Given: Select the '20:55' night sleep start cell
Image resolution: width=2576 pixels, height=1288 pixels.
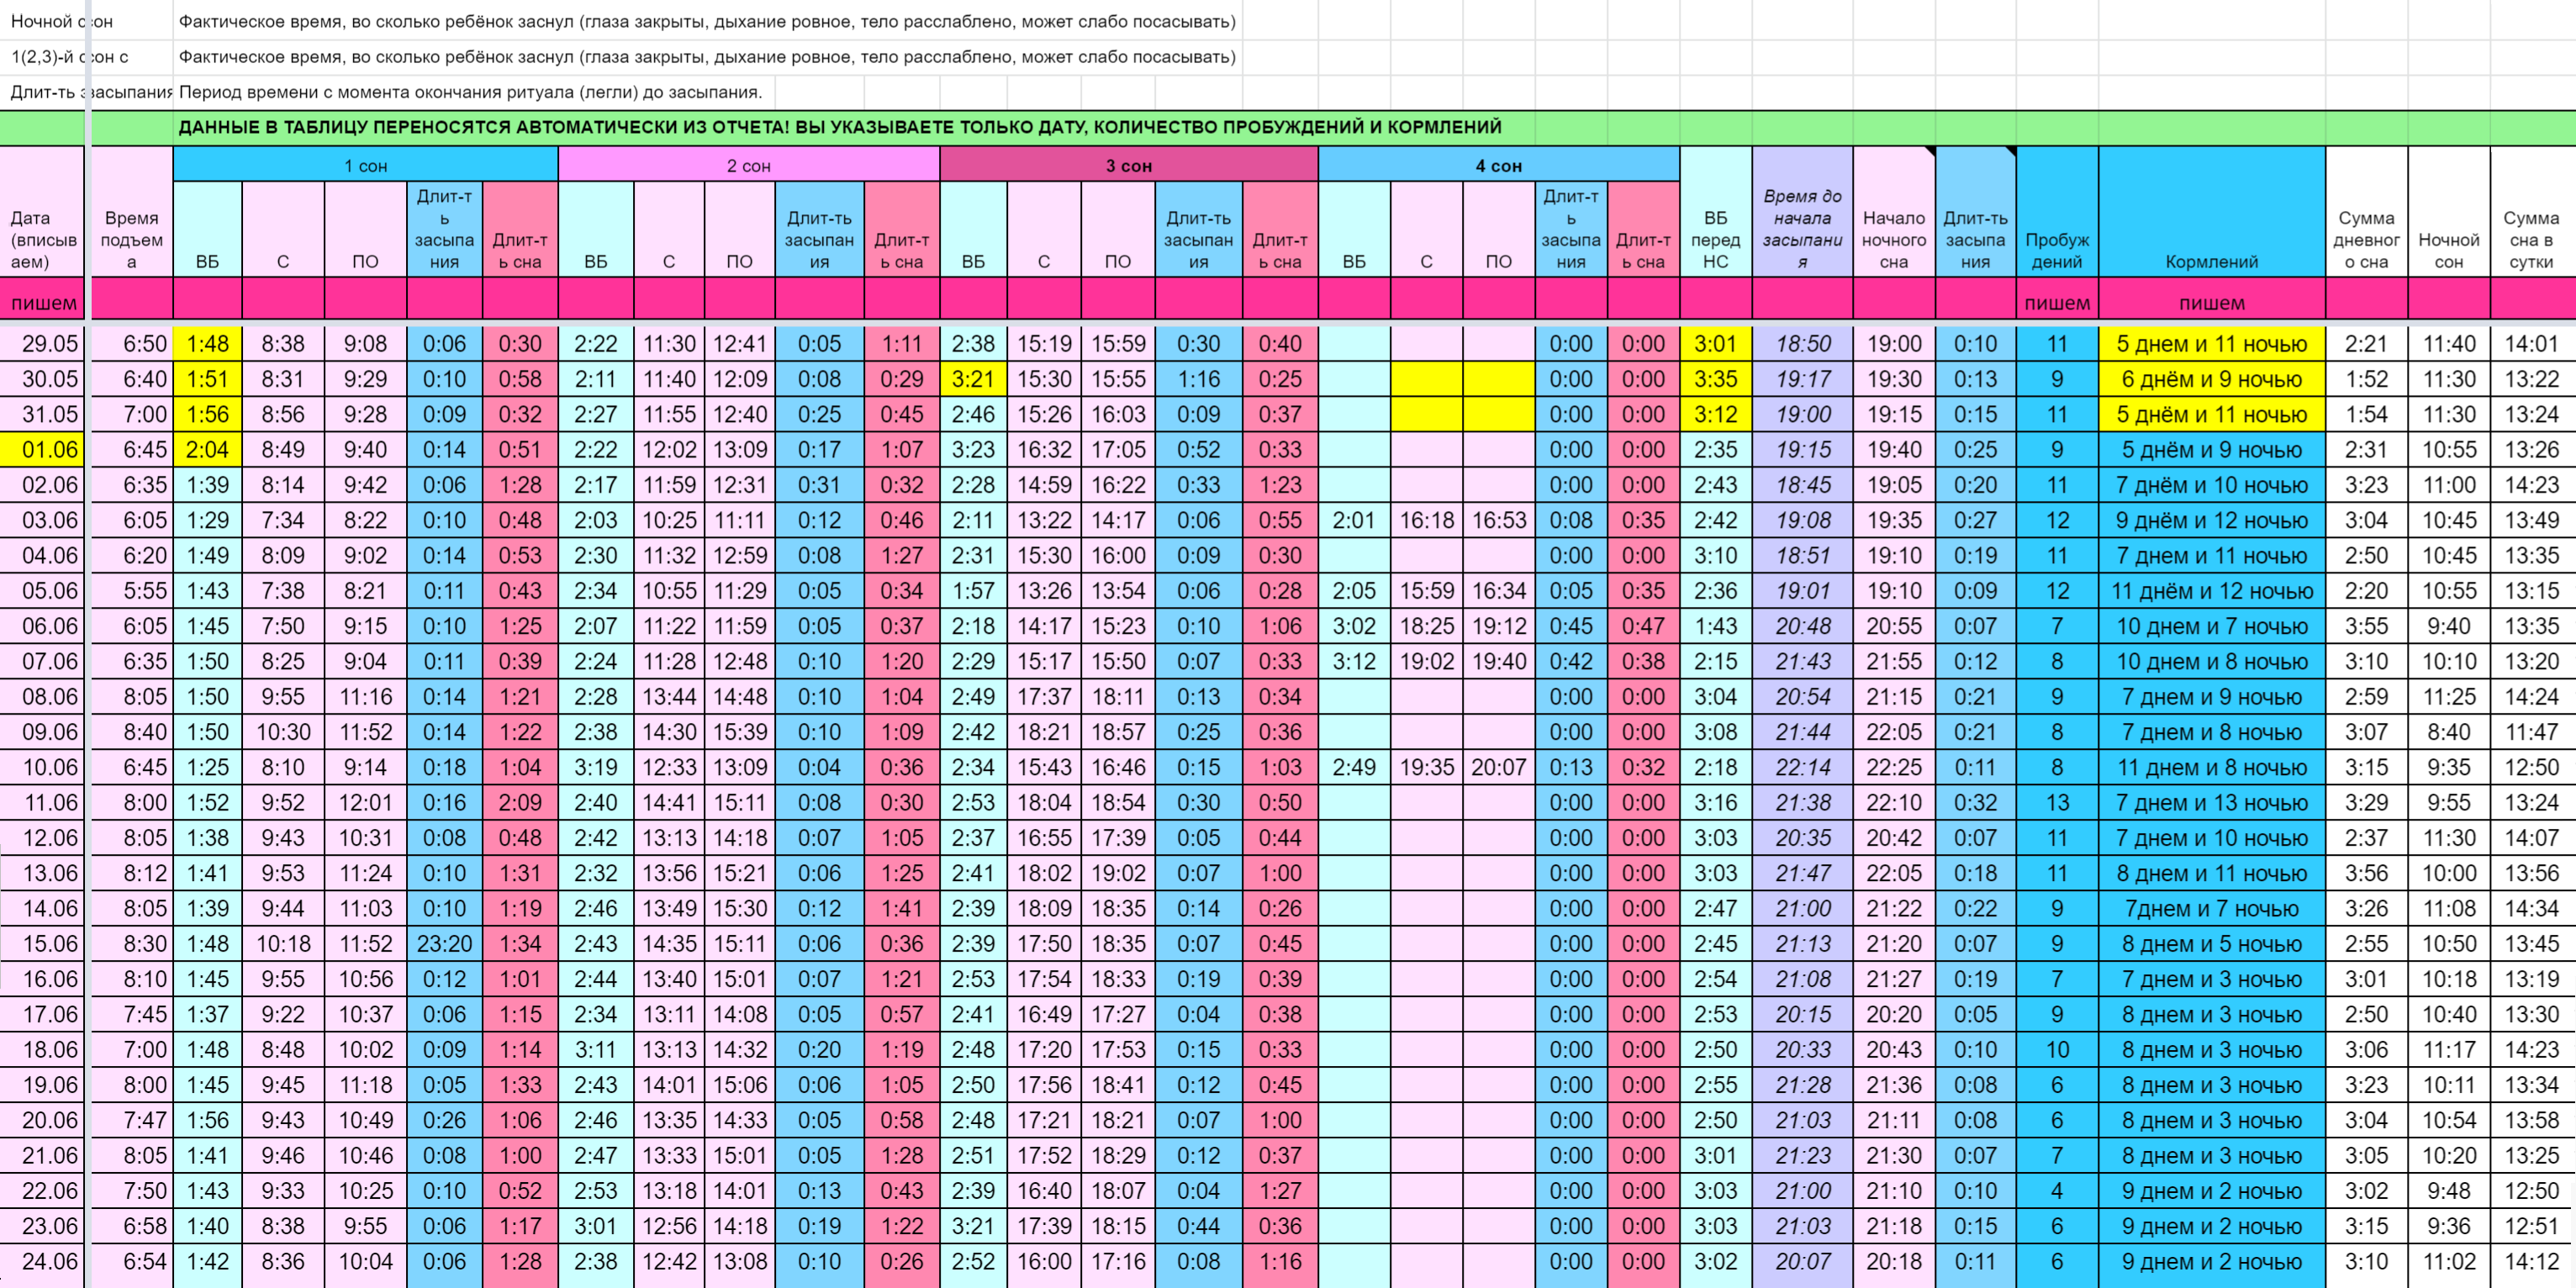Looking at the screenshot, I should coord(1894,626).
